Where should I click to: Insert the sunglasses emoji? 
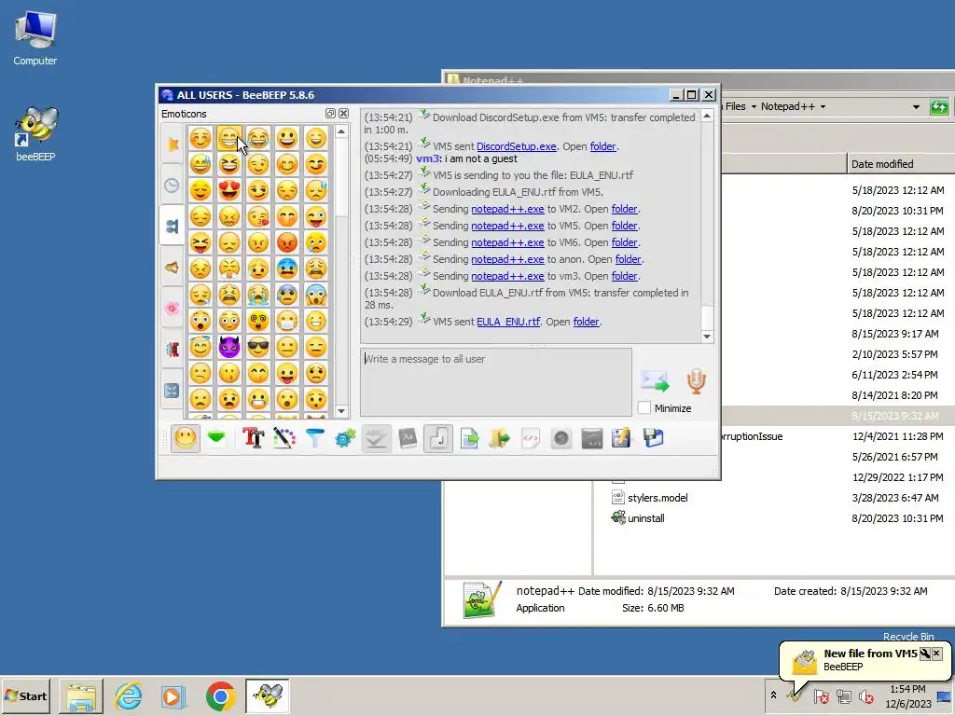[x=258, y=347]
